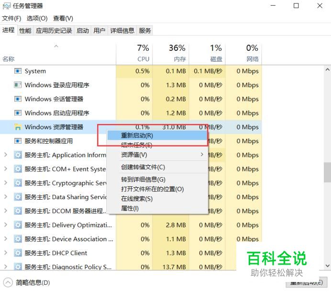Sort by the 网络 column header
The image size is (331, 294).
point(243,53)
